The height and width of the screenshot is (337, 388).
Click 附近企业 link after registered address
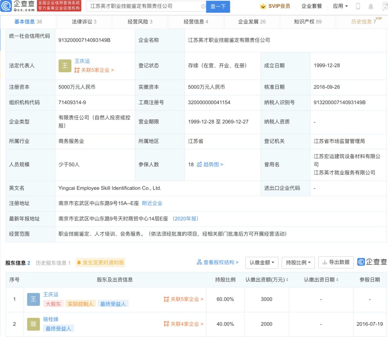click(x=152, y=203)
